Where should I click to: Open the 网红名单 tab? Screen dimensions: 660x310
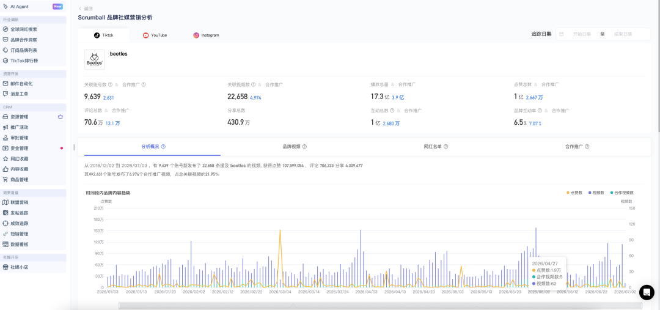click(x=436, y=147)
